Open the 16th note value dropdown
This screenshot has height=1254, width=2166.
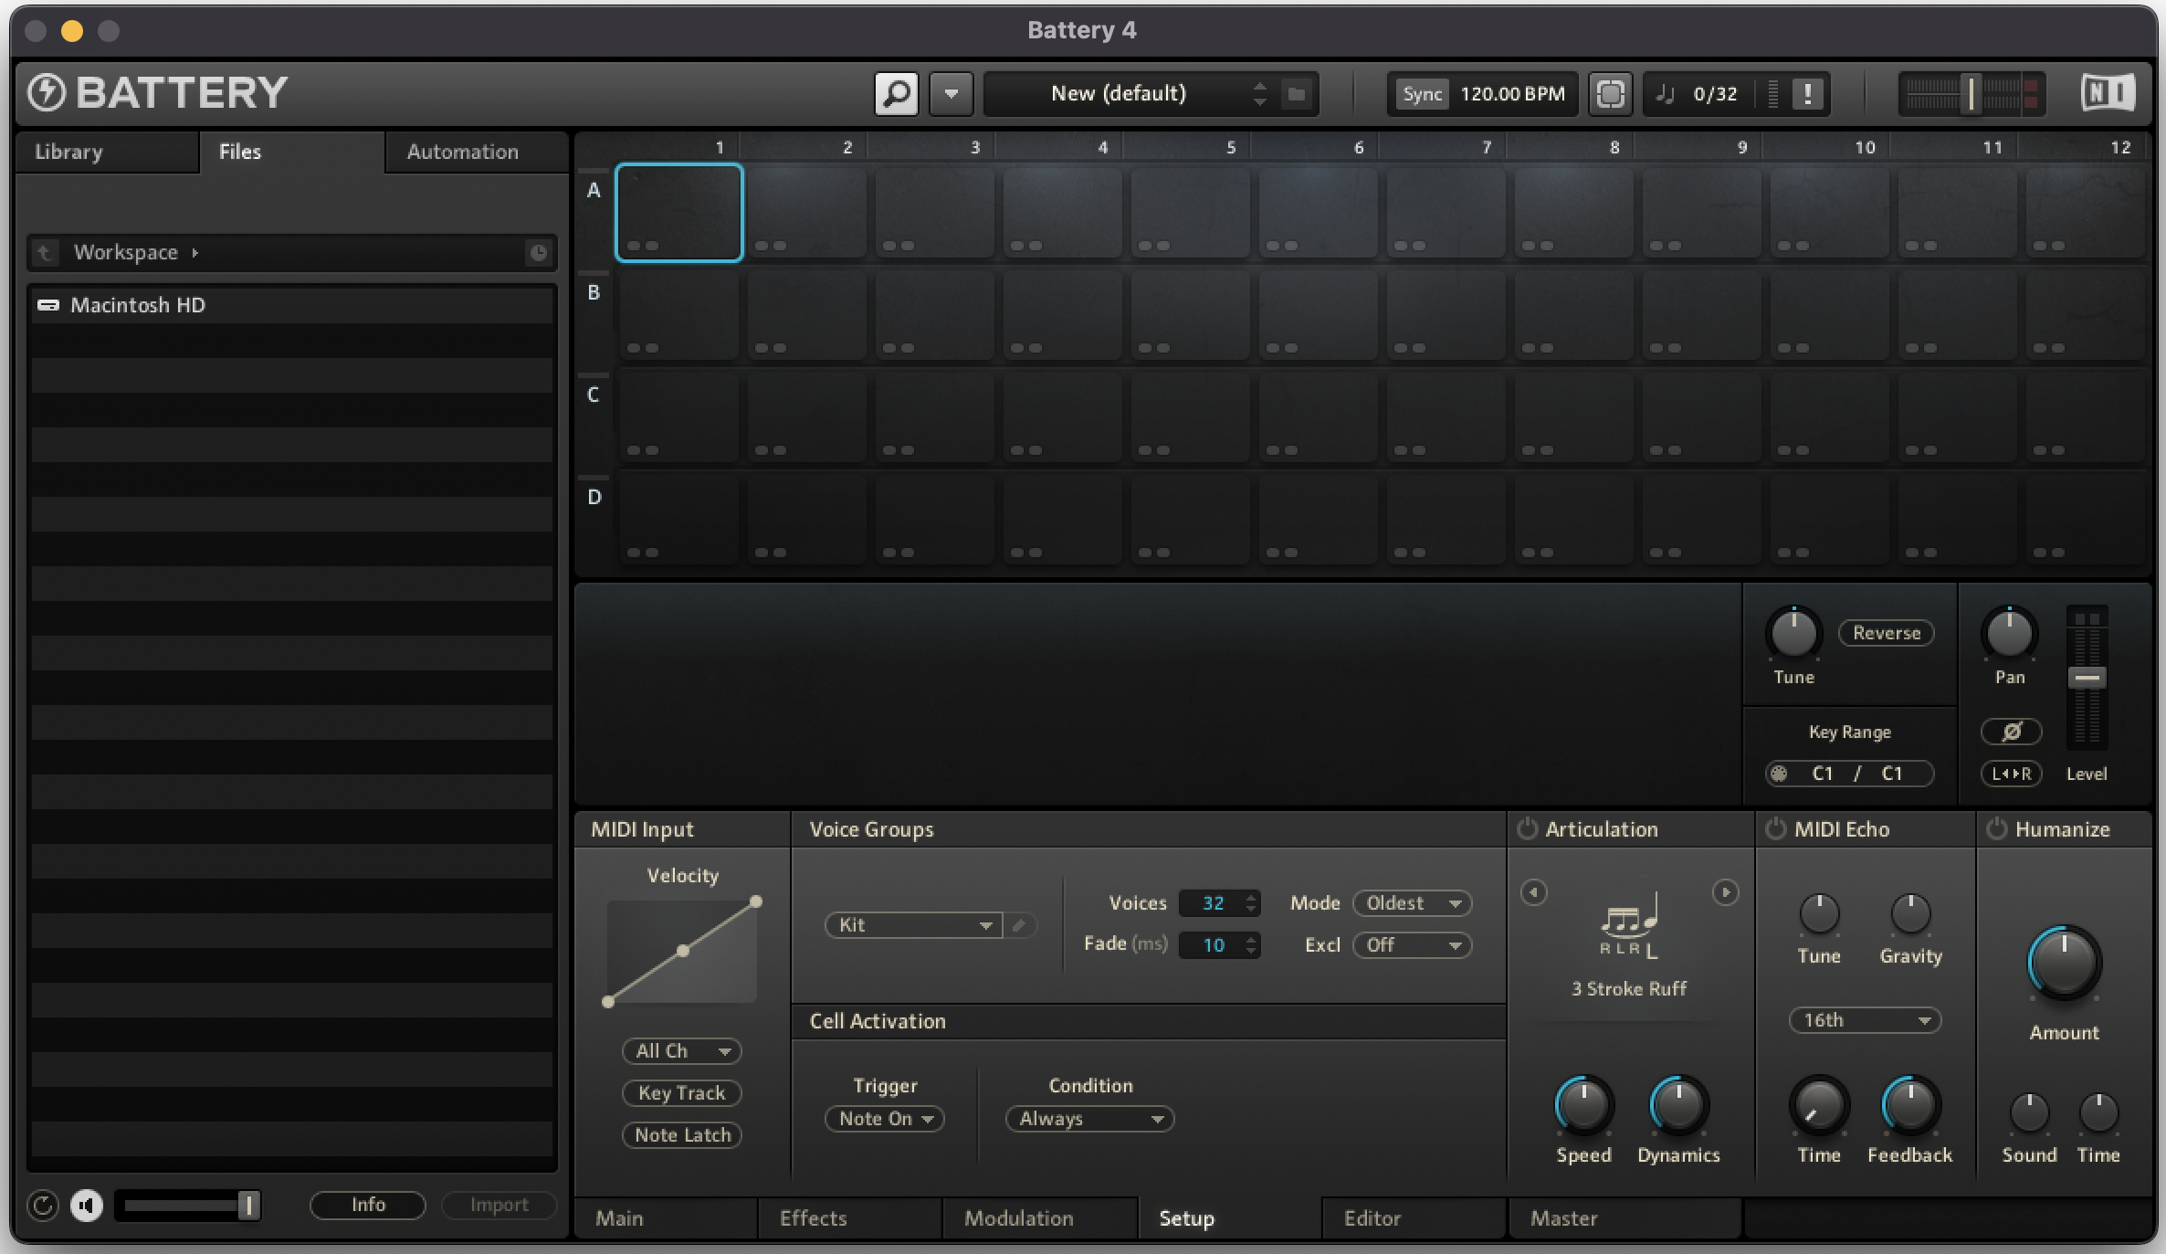tap(1864, 1020)
